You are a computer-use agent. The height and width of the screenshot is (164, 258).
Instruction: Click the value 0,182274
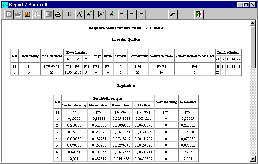pyautogui.click(x=99, y=139)
